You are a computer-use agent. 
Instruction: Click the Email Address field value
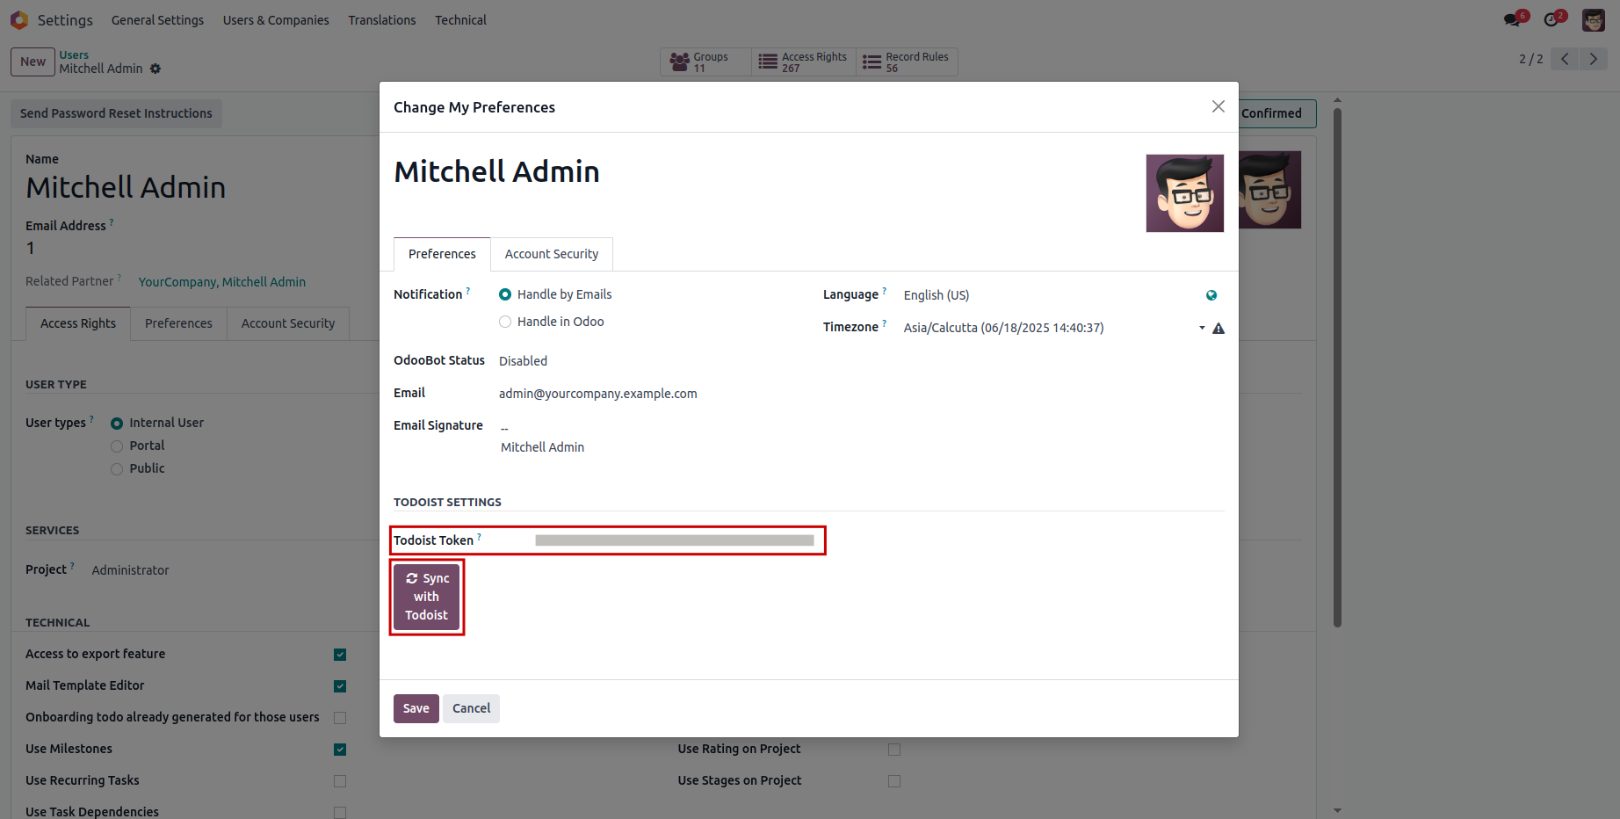click(x=31, y=248)
